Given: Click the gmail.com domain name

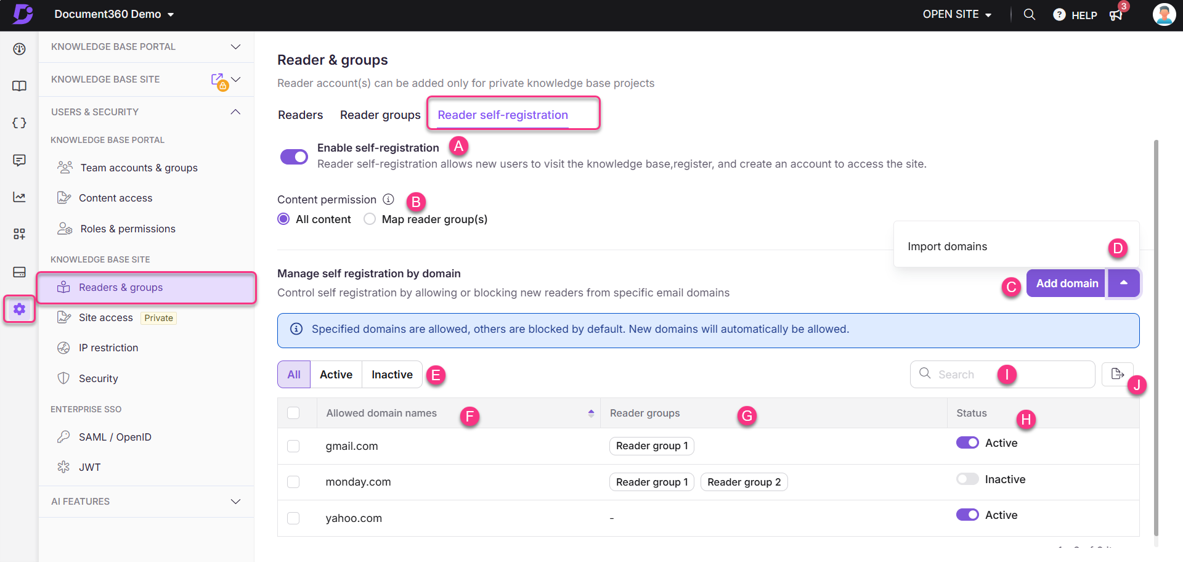Looking at the screenshot, I should (x=352, y=446).
